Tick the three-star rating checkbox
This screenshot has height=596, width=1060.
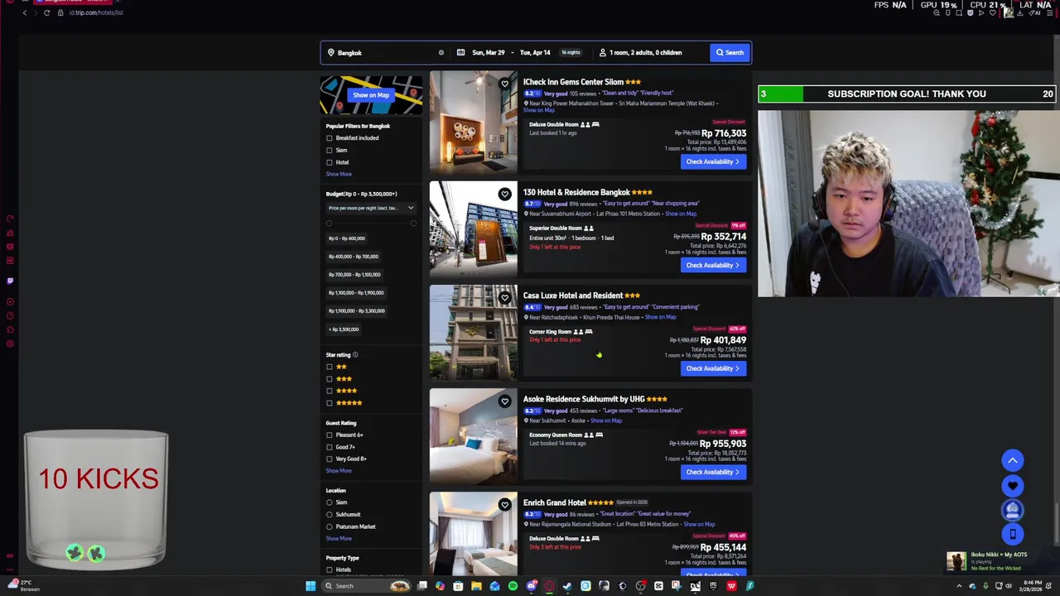coord(330,379)
